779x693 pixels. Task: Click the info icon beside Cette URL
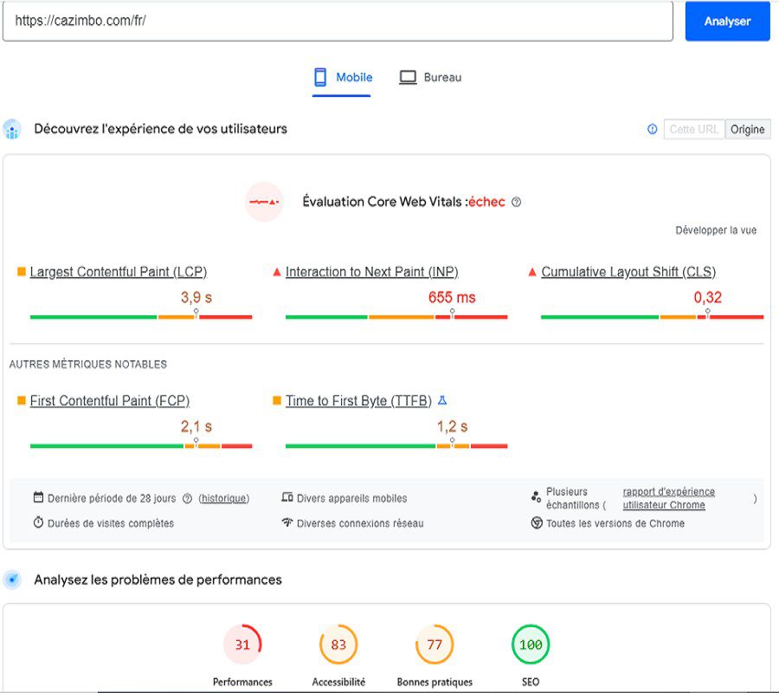click(x=653, y=129)
